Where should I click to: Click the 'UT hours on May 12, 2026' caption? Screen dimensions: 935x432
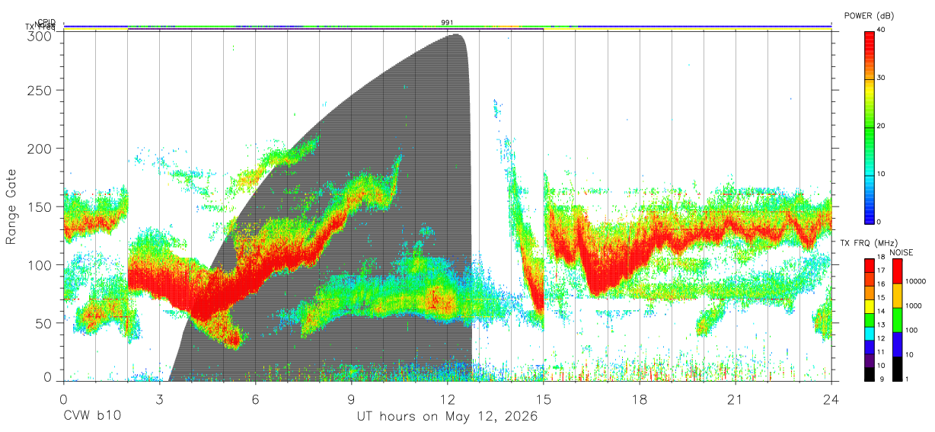[x=448, y=417]
